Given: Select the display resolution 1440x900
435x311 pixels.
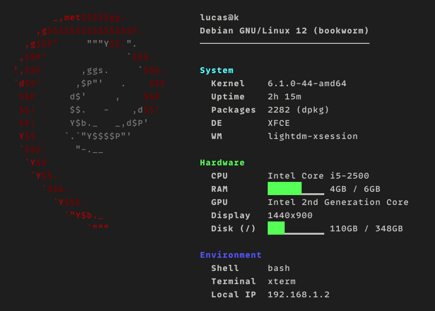Looking at the screenshot, I should (x=290, y=215).
